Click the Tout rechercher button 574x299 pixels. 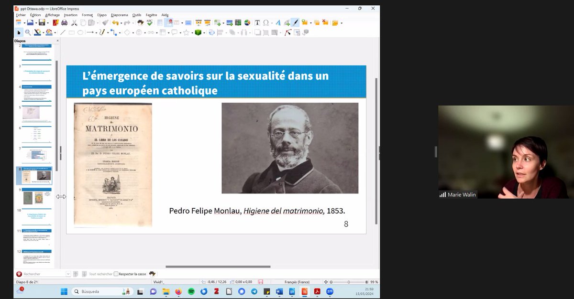click(100, 274)
